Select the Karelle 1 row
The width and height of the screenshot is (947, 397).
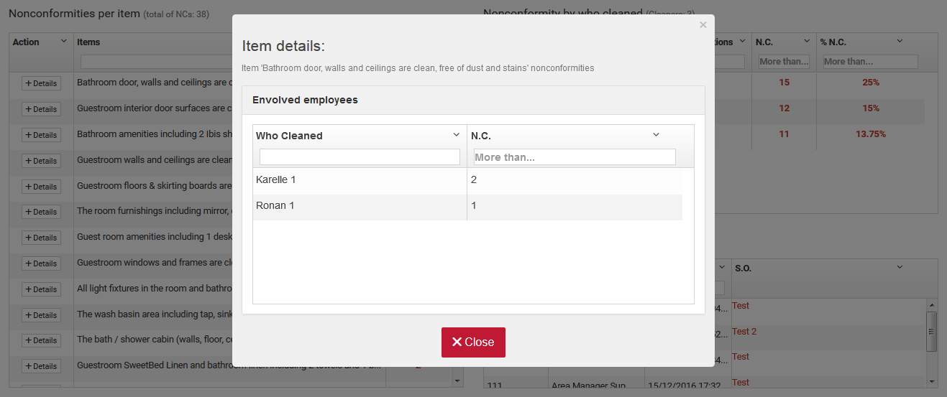pos(360,180)
